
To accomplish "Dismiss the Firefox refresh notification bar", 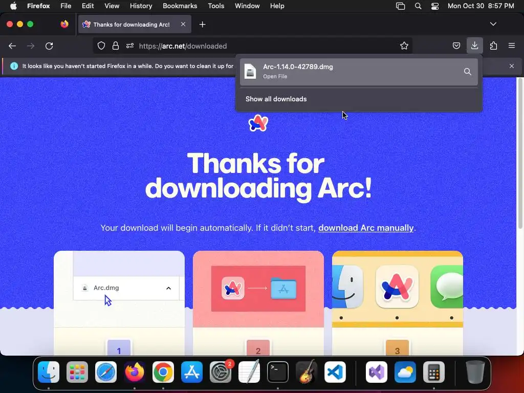I will click(512, 66).
